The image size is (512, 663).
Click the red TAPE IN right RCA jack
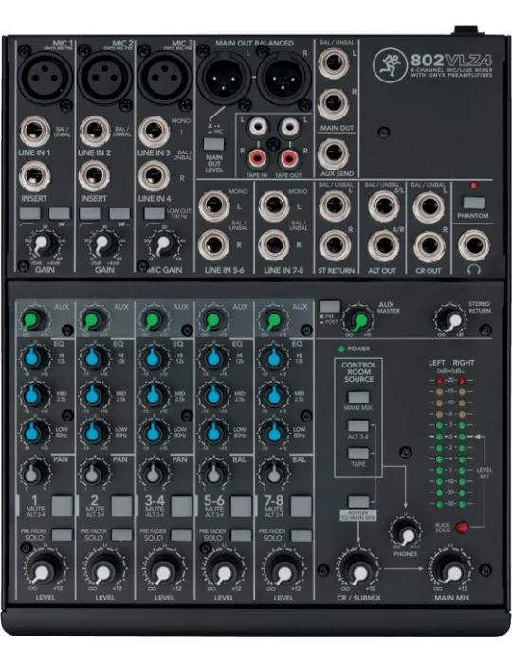[x=257, y=158]
